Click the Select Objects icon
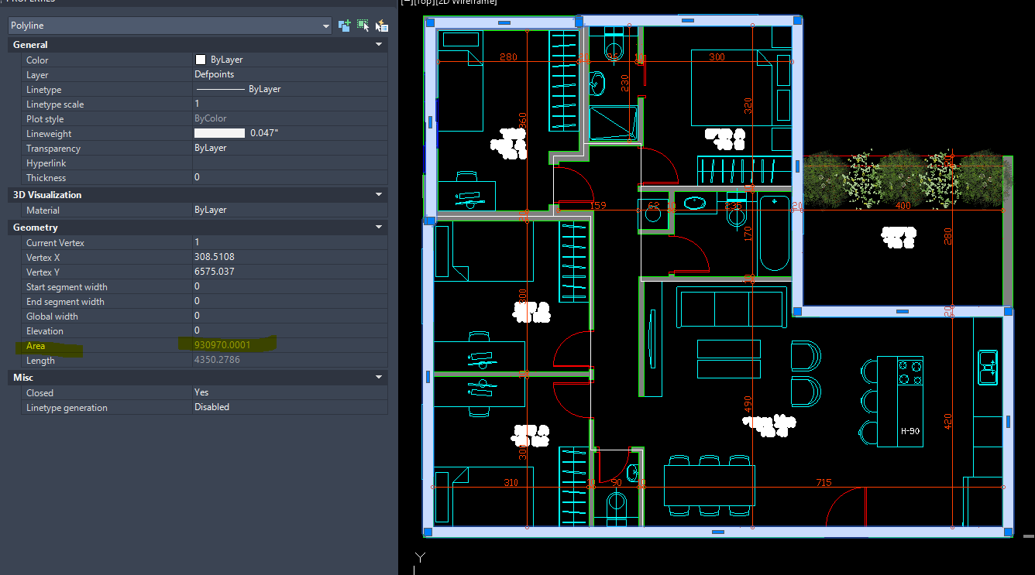Image resolution: width=1035 pixels, height=575 pixels. pyautogui.click(x=363, y=26)
